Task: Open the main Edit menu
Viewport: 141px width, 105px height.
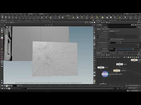Action: click(x=4, y=14)
